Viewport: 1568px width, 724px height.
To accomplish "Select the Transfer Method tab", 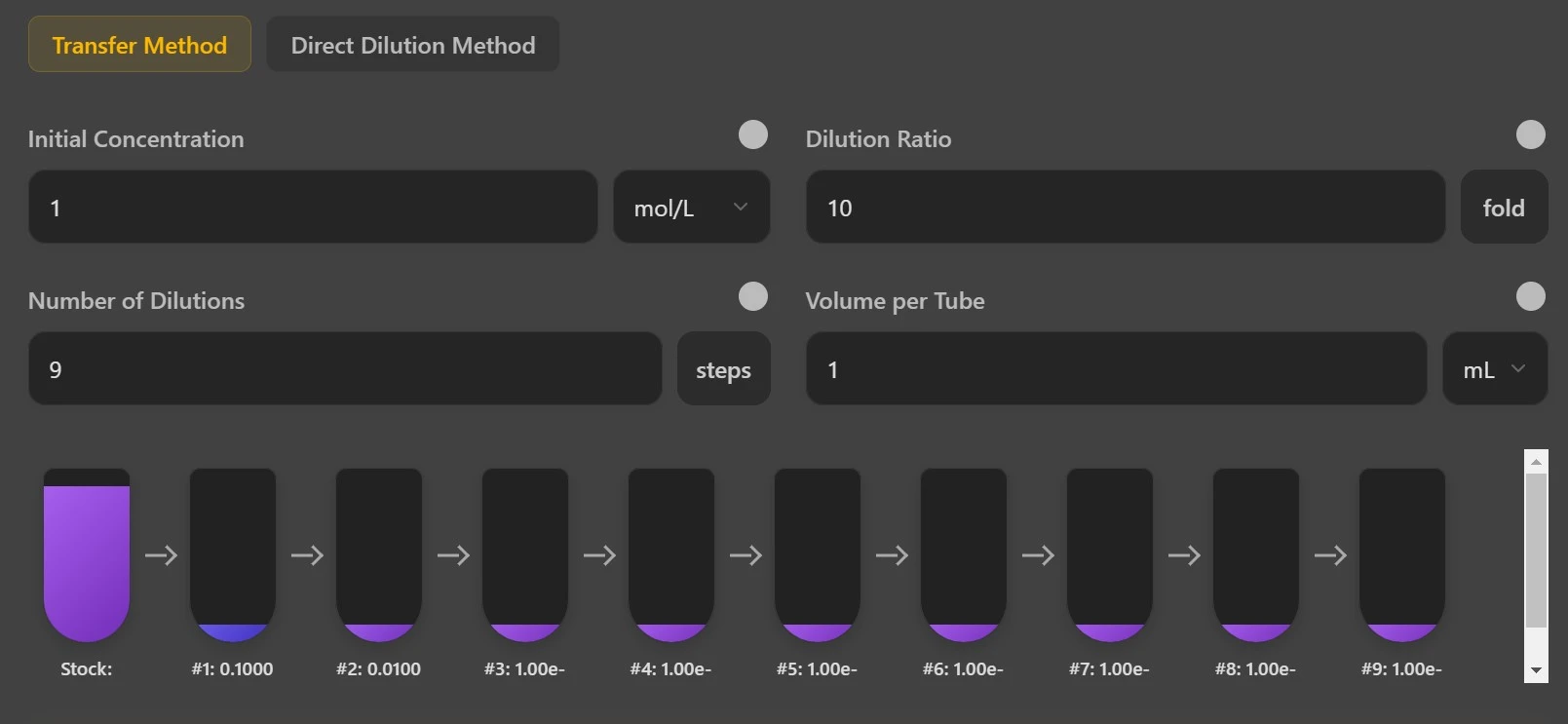I will 139,44.
